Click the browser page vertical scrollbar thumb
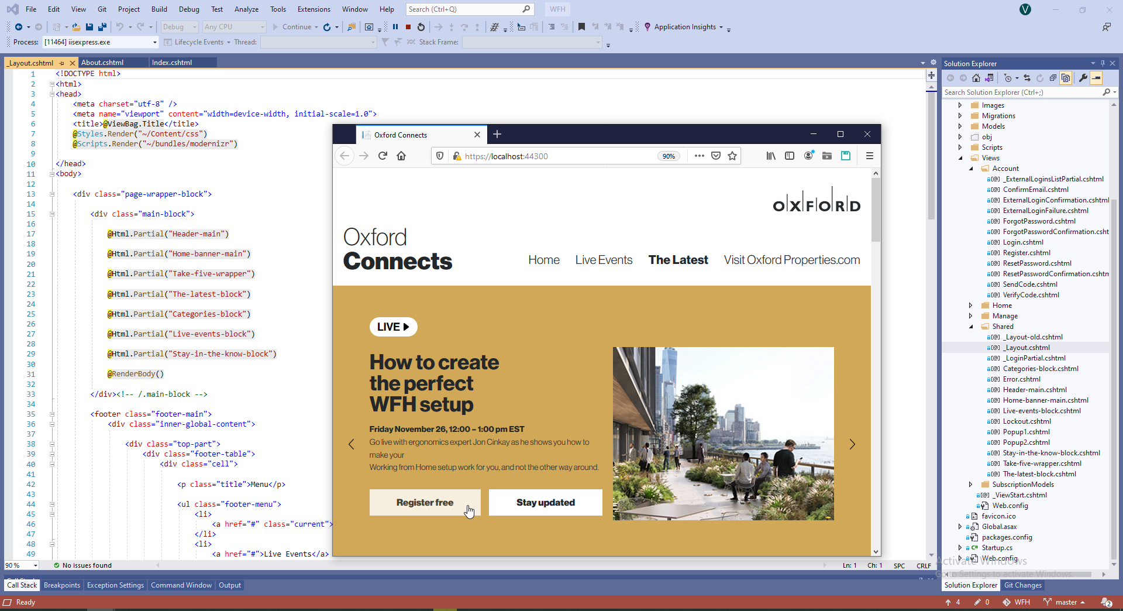Screen dimensions: 1123x611 coord(876,210)
